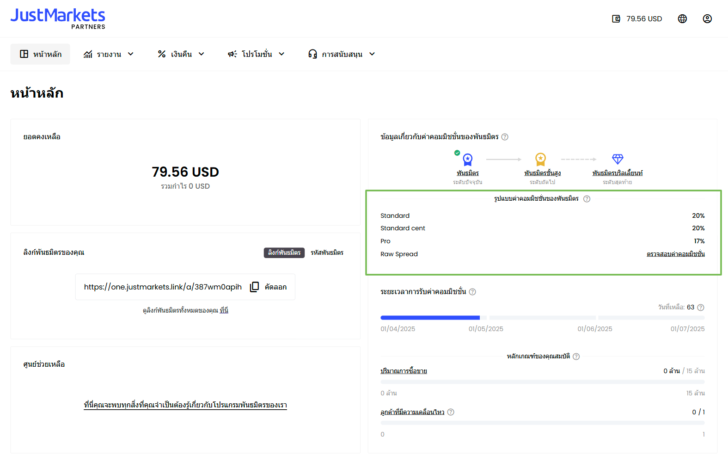Select the ลิงก์พันธมิตร tab

[284, 252]
